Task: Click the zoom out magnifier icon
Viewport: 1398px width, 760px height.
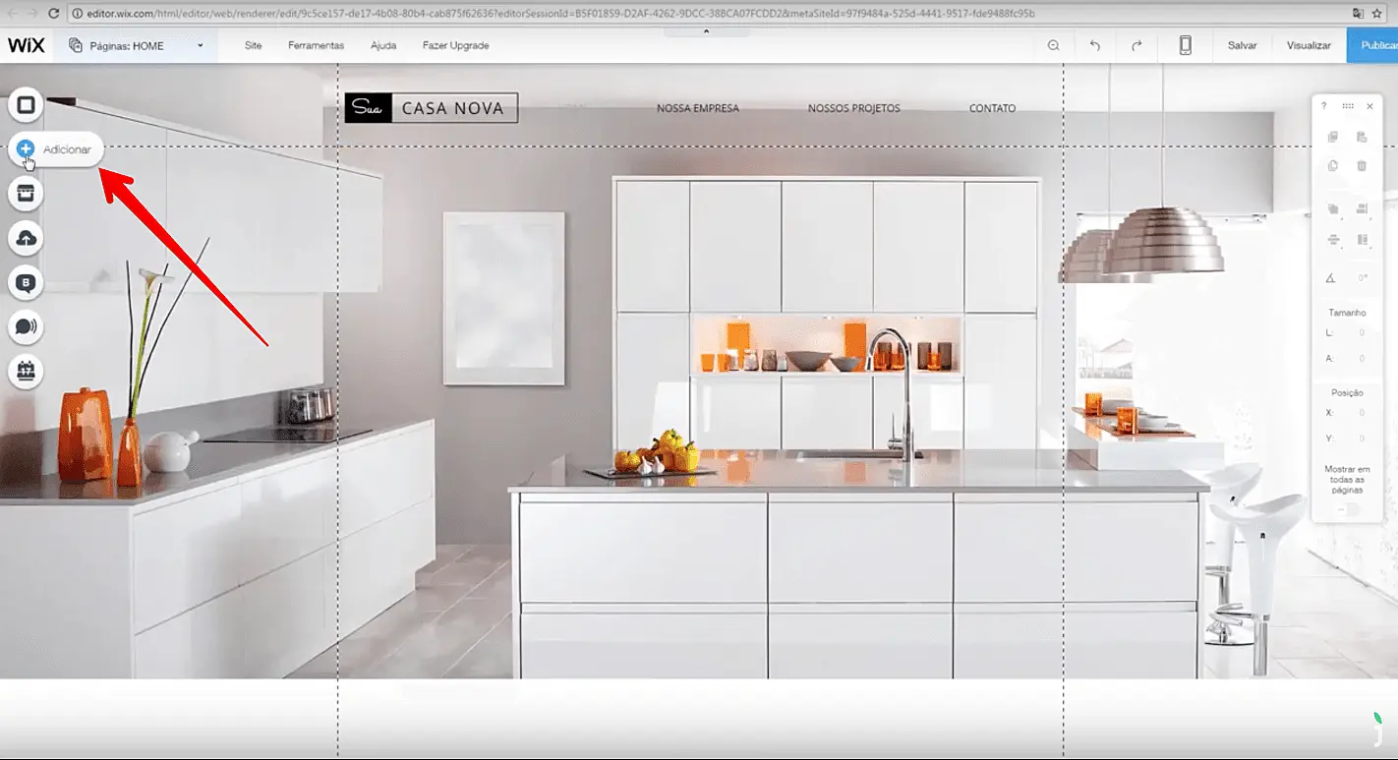Action: pyautogui.click(x=1054, y=45)
